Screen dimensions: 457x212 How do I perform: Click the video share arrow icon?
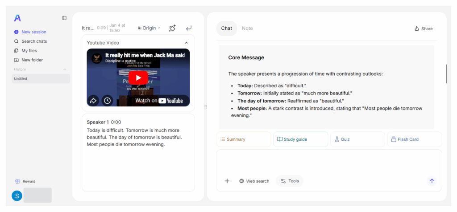point(93,101)
